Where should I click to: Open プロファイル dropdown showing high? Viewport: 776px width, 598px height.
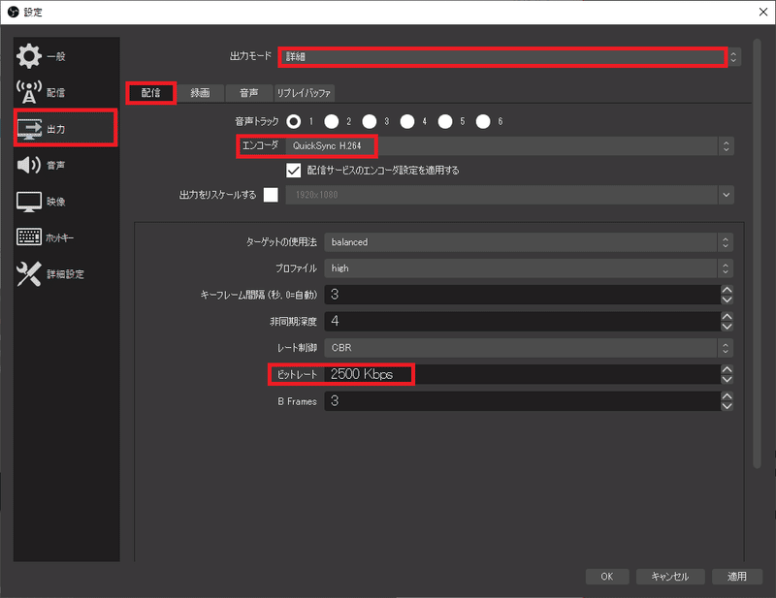(529, 268)
